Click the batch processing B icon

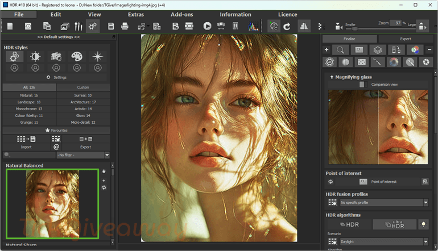pos(175,26)
